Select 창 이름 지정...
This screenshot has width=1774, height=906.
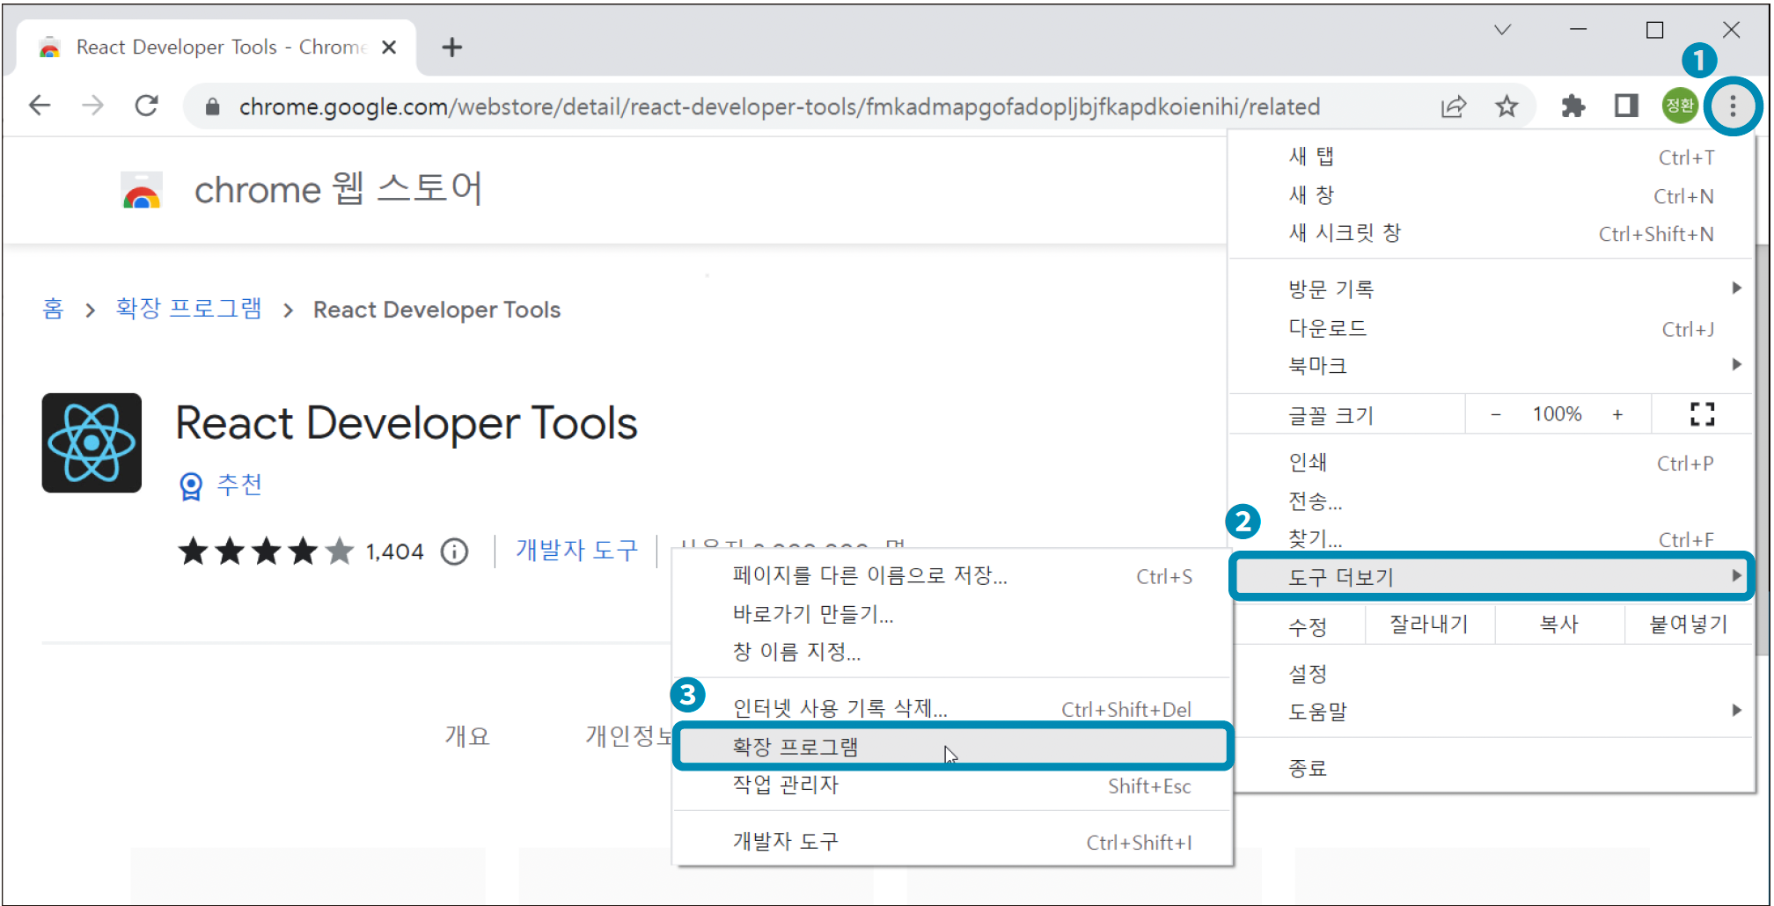pyautogui.click(x=952, y=652)
